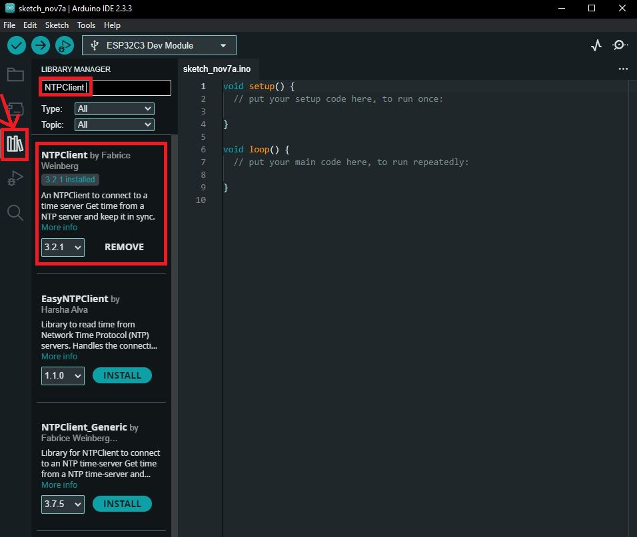Screen dimensions: 637x537
Task: Click the 'put your main code here' comment
Action: 351,162
